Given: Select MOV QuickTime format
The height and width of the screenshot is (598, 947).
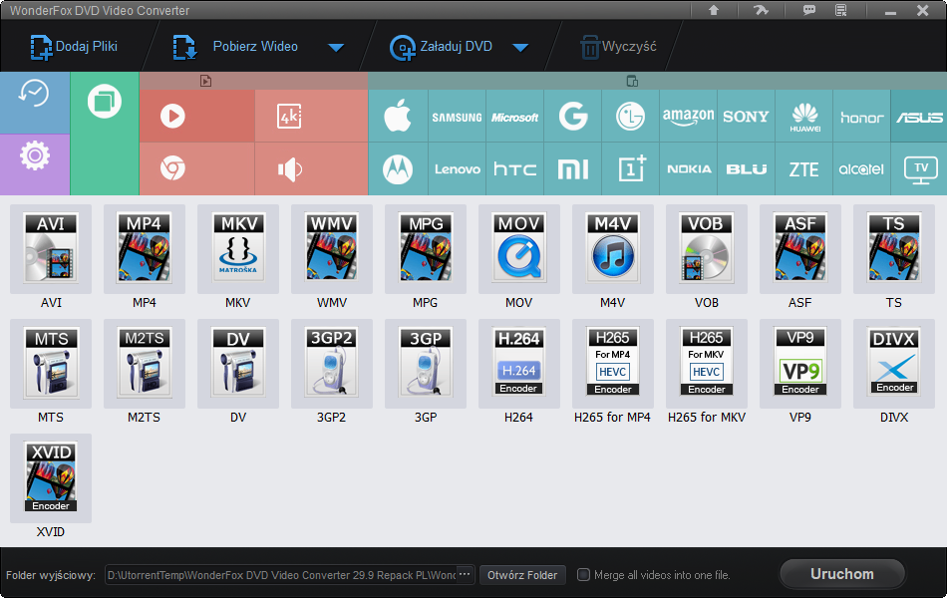Looking at the screenshot, I should click(518, 249).
